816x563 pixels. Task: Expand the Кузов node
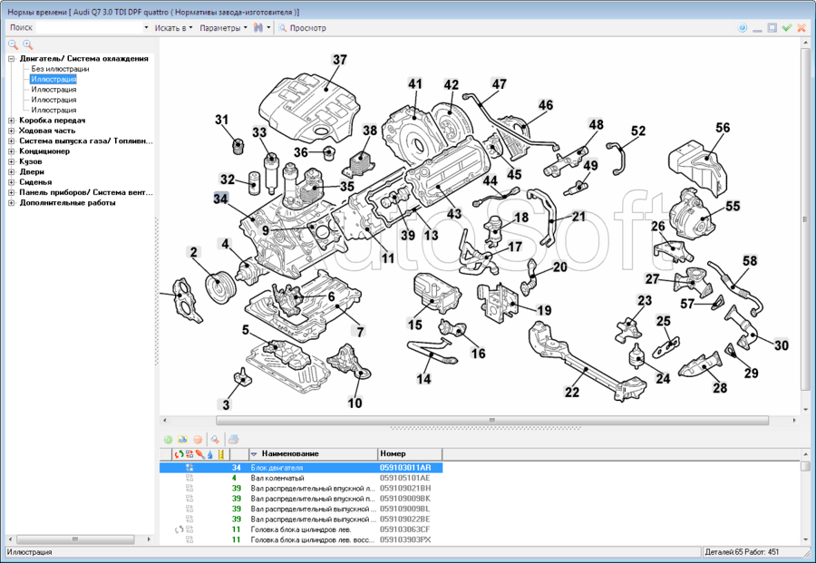coord(12,161)
